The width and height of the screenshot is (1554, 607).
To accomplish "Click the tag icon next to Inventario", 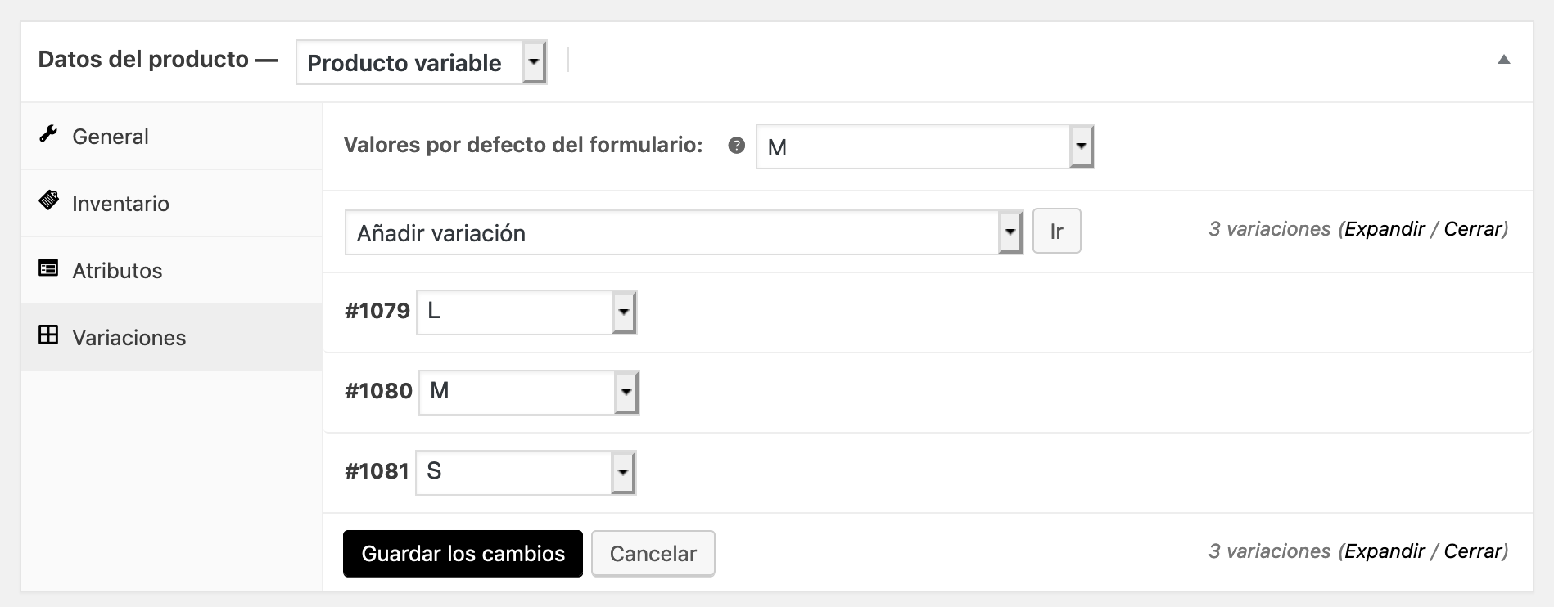I will [47, 202].
